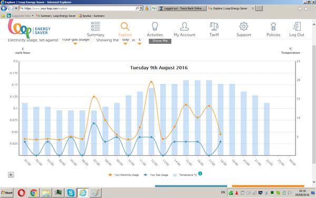Open browser home icon
This screenshot has width=316, height=198.
point(300,8)
